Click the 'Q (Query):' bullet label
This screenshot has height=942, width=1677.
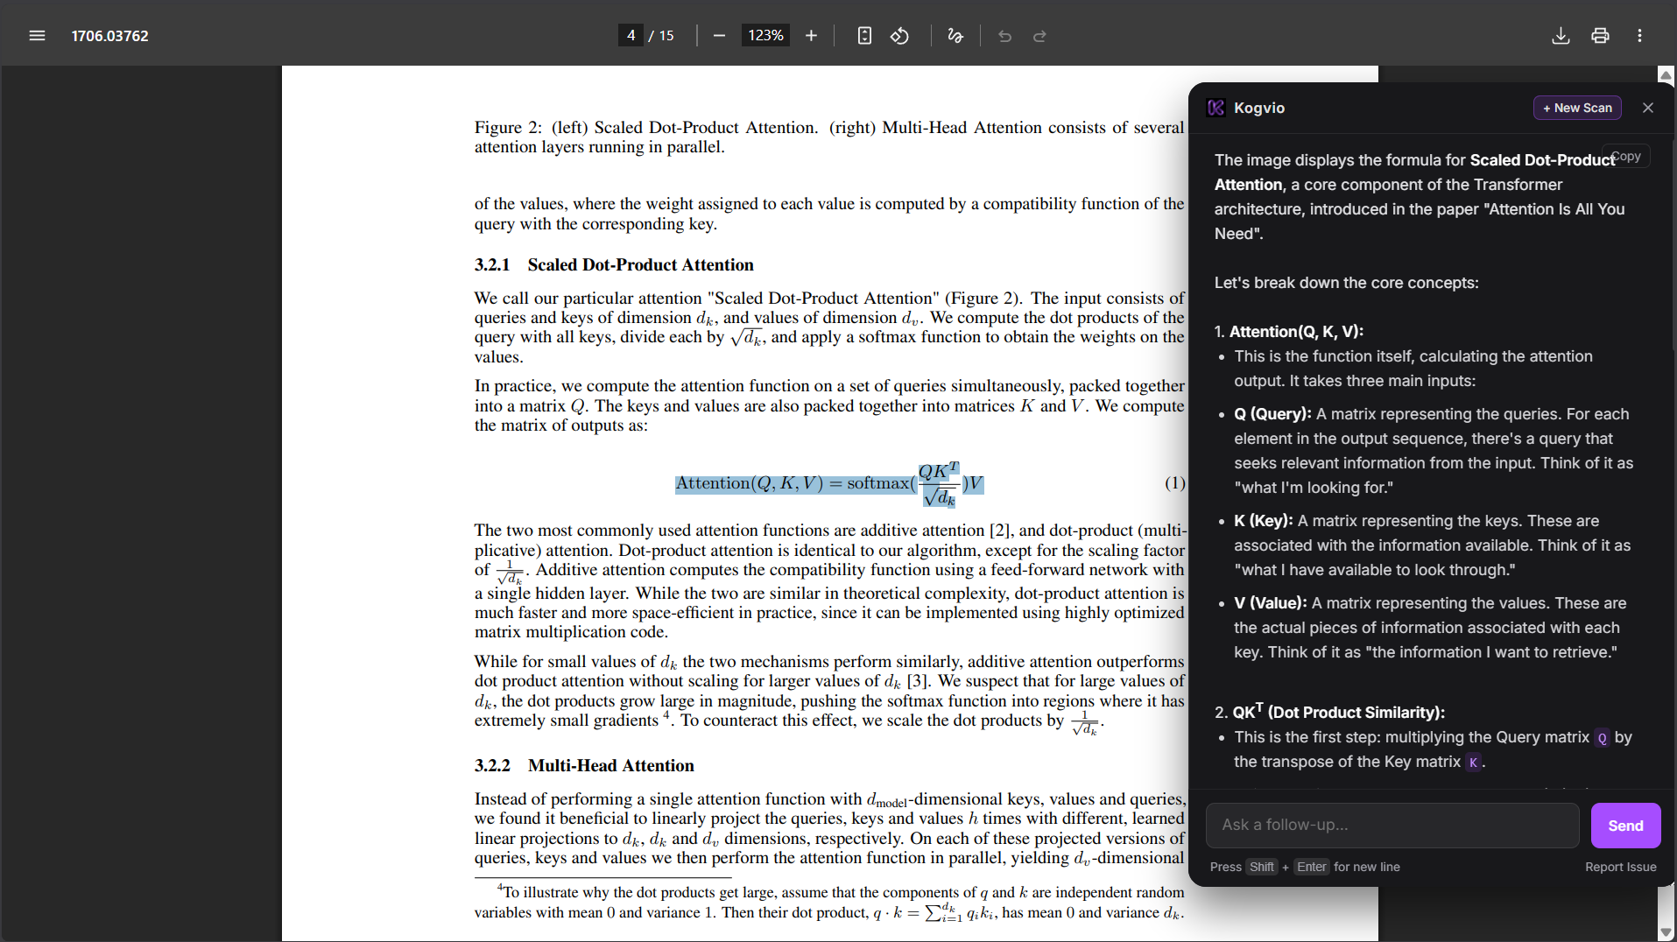pos(1272,414)
